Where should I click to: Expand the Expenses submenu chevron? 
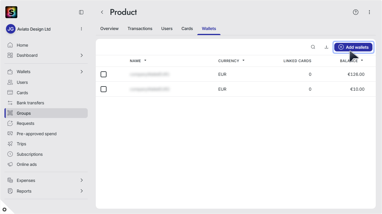coord(81,180)
